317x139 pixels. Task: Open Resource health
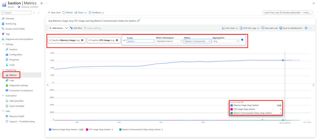(x=17, y=116)
